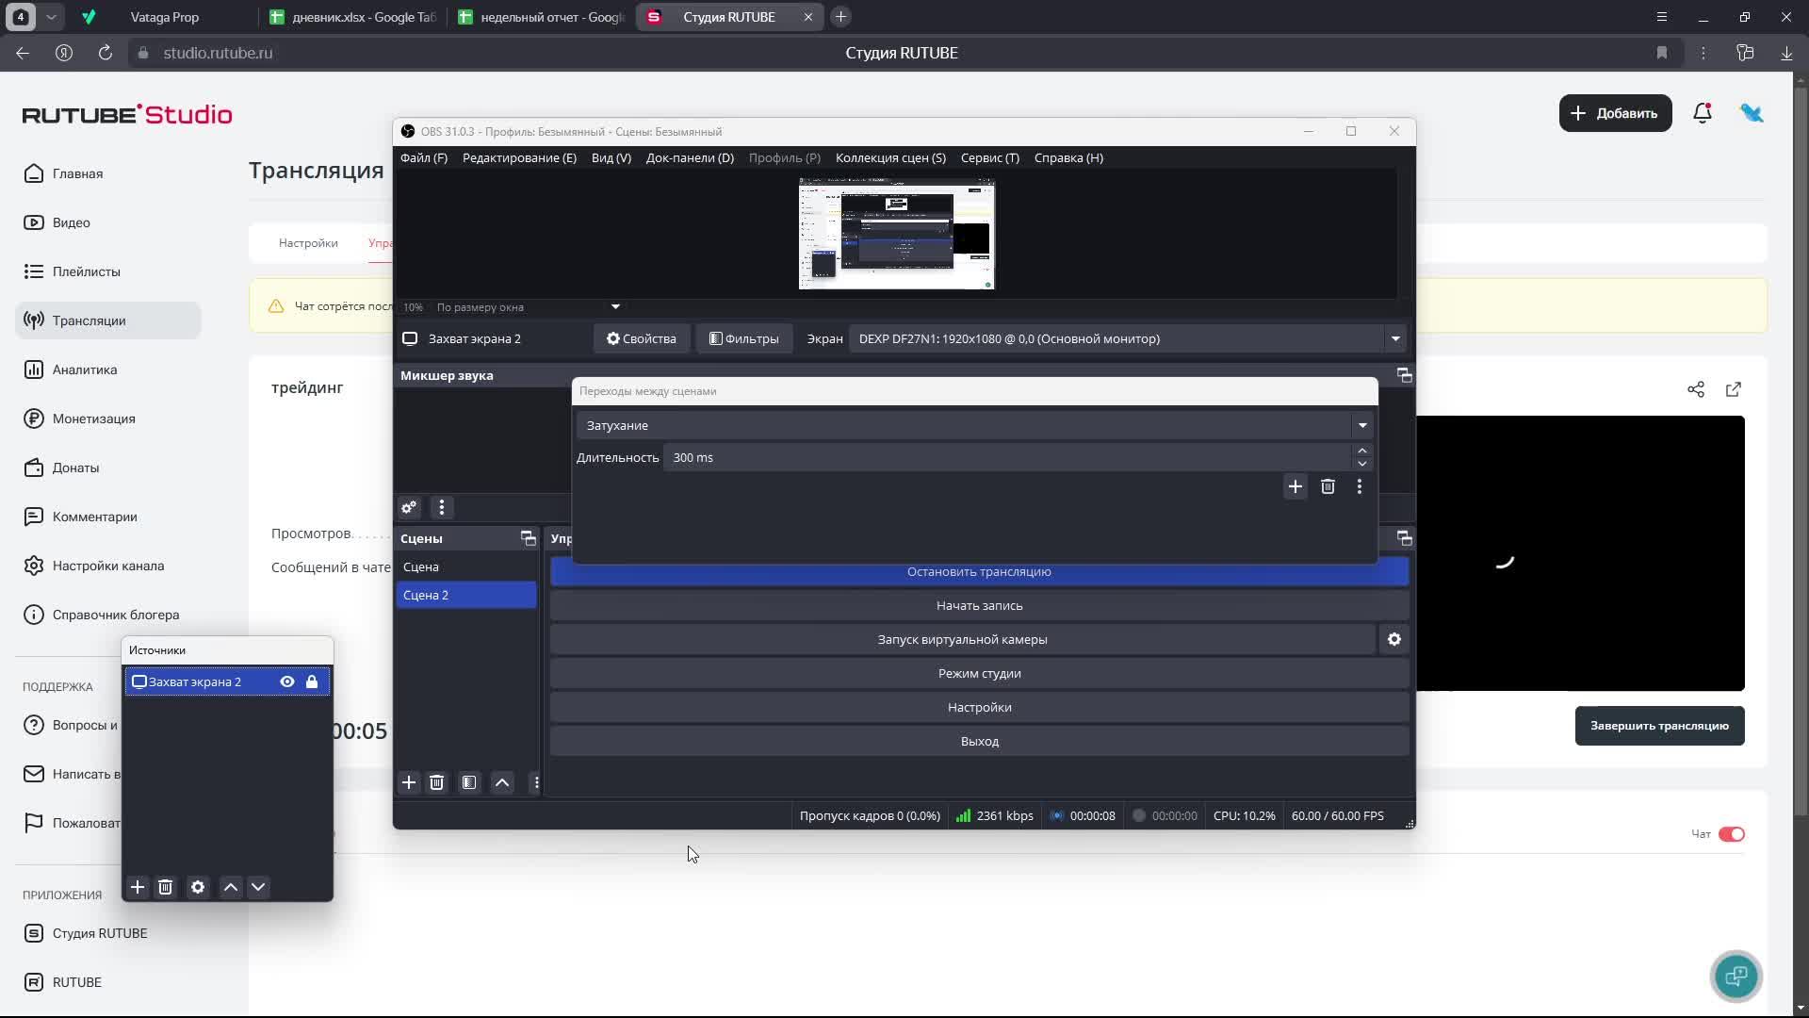1809x1018 pixels.
Task: Open Свойства of selected source
Action: [x=641, y=338]
